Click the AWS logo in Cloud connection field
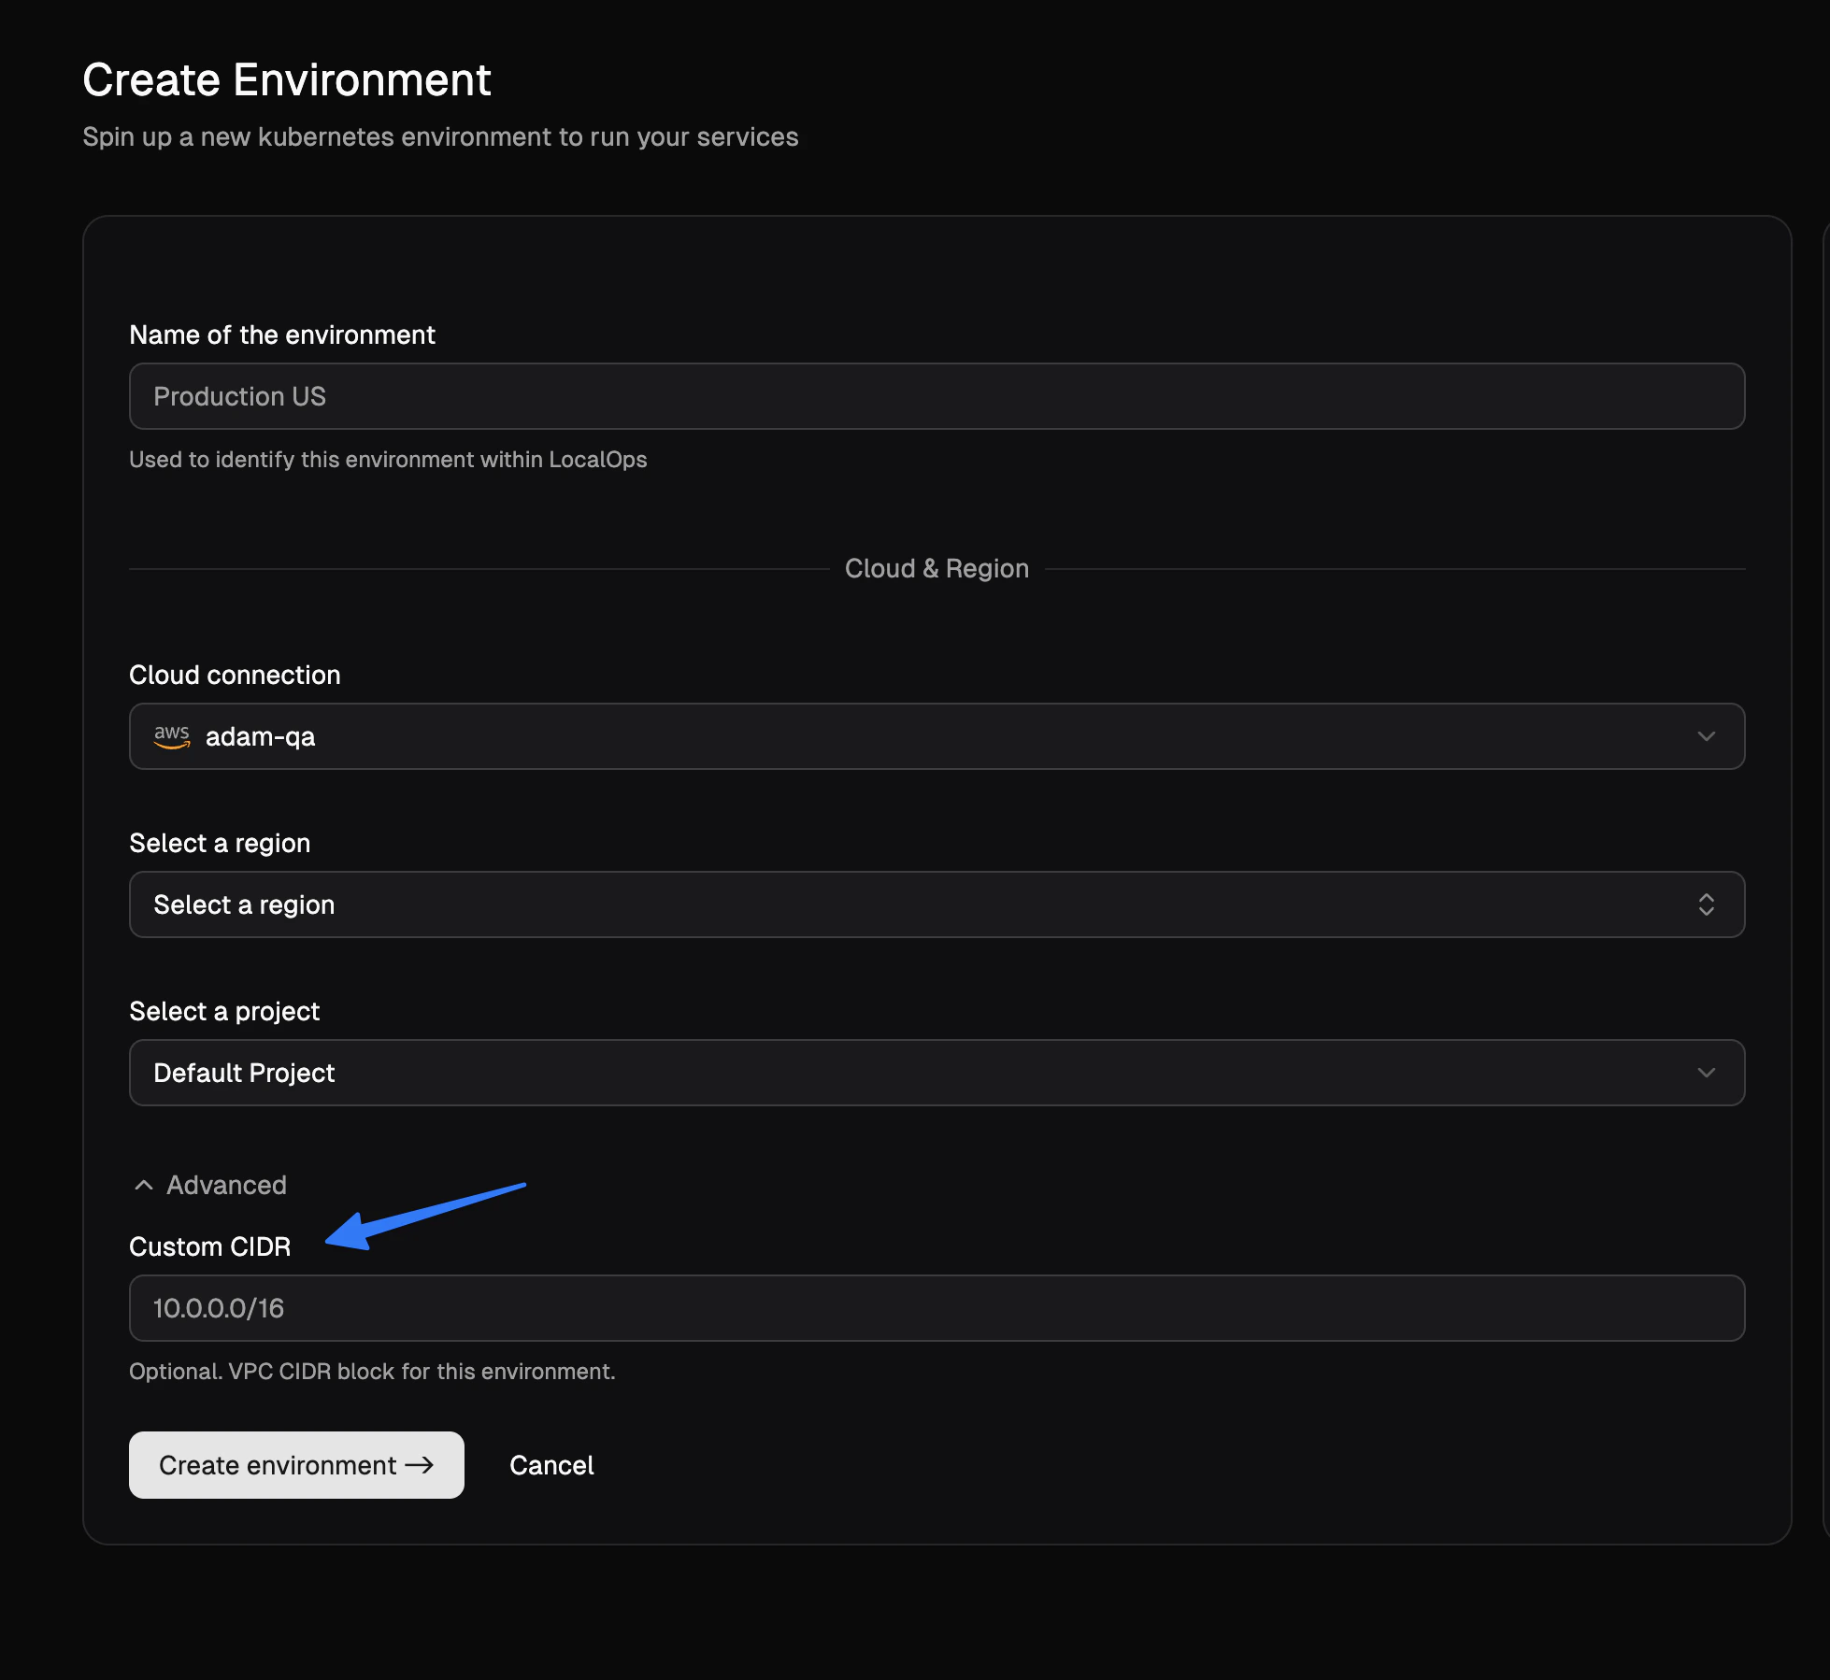Viewport: 1830px width, 1680px height. coord(172,736)
